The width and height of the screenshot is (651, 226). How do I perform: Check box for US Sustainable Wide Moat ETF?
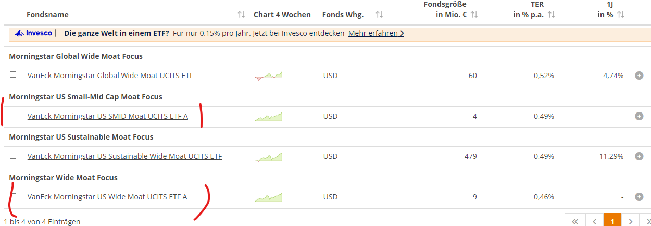[13, 155]
